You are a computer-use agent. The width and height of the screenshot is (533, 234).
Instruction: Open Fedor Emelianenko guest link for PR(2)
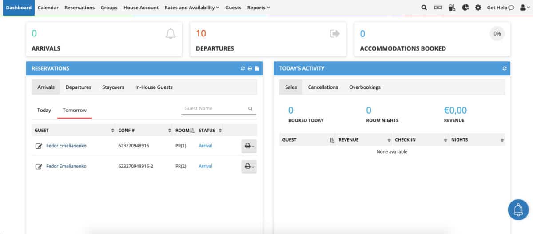click(66, 166)
